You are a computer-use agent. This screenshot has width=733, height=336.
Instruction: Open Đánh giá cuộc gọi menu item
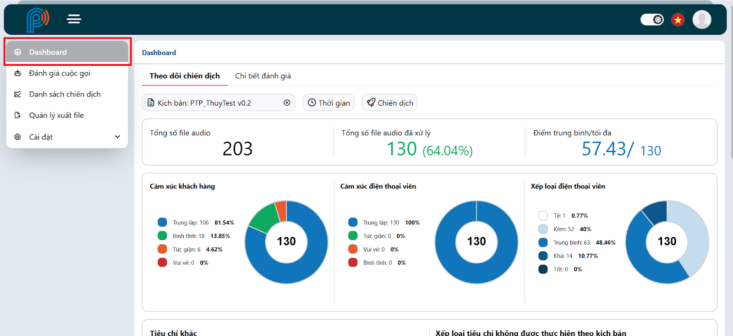pos(67,73)
